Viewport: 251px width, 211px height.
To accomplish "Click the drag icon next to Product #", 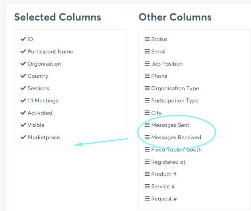I will pyautogui.click(x=147, y=174).
